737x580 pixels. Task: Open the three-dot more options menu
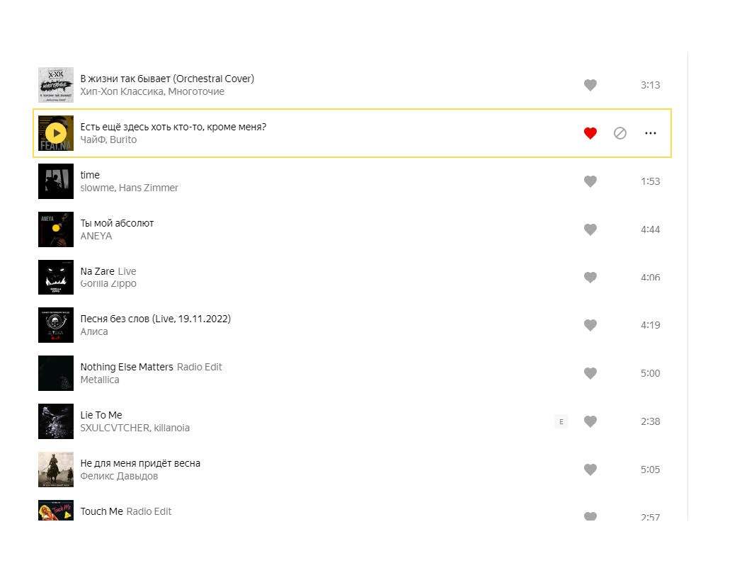pos(651,133)
